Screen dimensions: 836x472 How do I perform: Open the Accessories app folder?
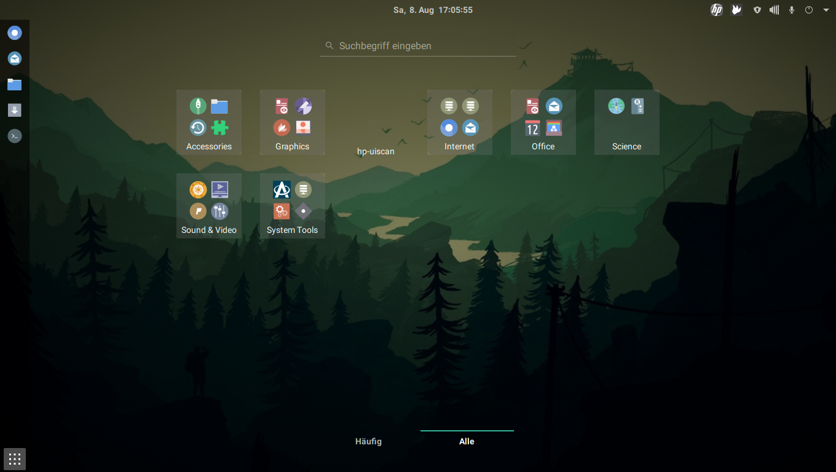(x=209, y=122)
